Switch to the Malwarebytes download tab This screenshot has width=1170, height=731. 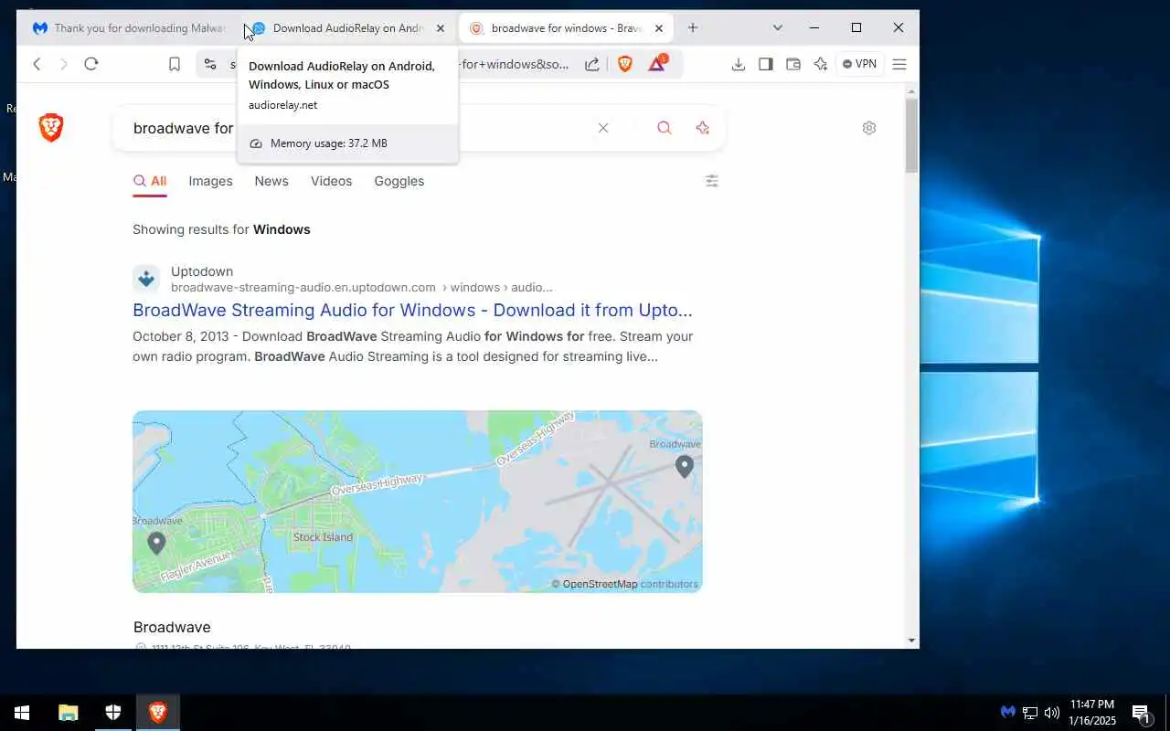[128, 28]
